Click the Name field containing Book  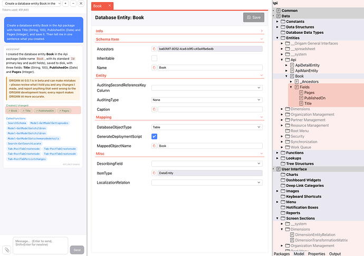click(x=210, y=68)
